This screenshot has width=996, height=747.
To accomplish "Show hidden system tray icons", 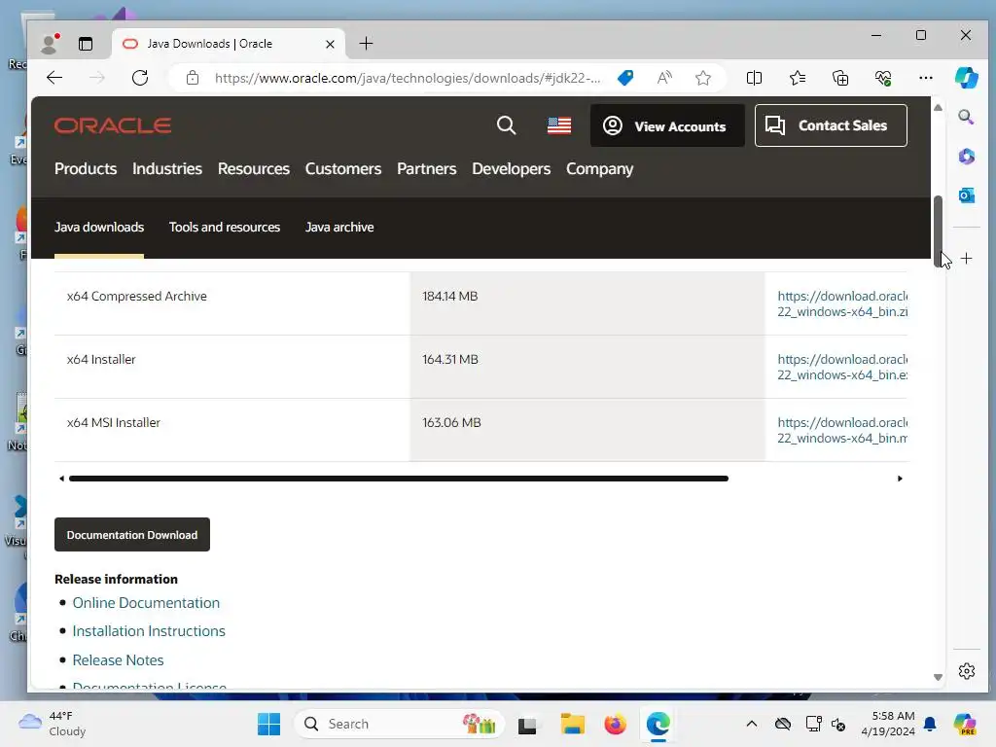I will tap(752, 724).
